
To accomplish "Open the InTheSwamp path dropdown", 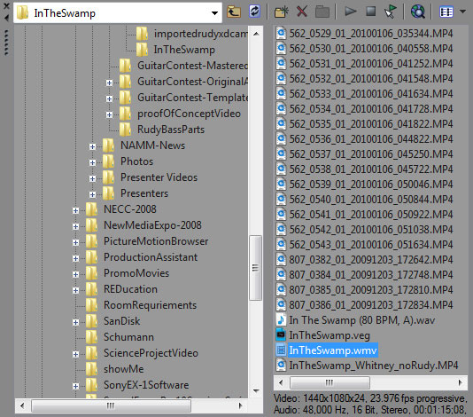I will (x=214, y=13).
